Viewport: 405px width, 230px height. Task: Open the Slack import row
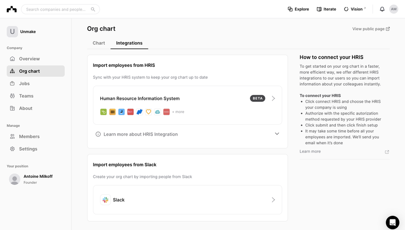pyautogui.click(x=188, y=200)
